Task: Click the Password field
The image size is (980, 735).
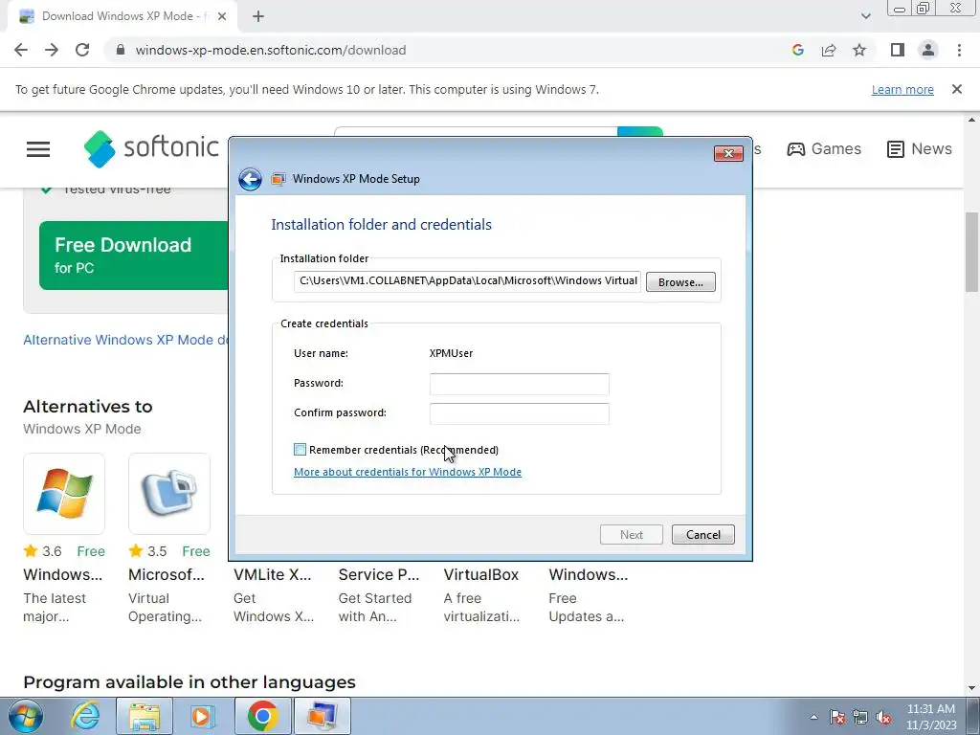Action: [520, 384]
